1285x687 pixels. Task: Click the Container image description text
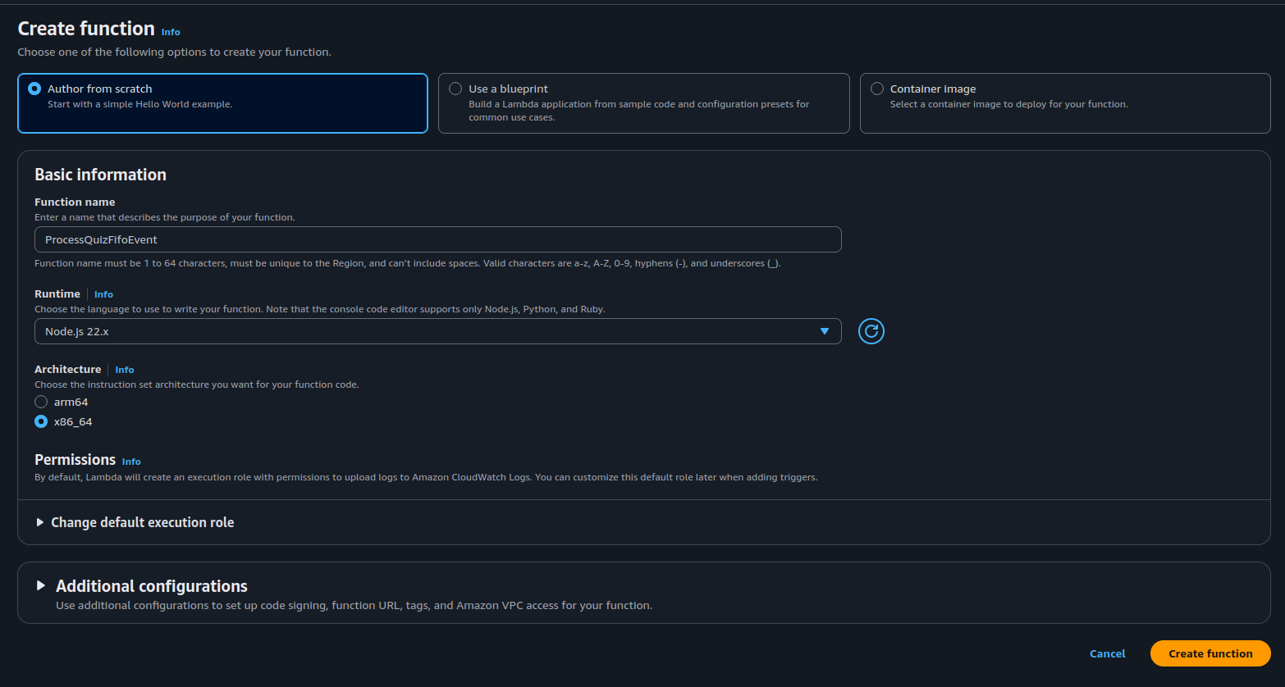1008,104
